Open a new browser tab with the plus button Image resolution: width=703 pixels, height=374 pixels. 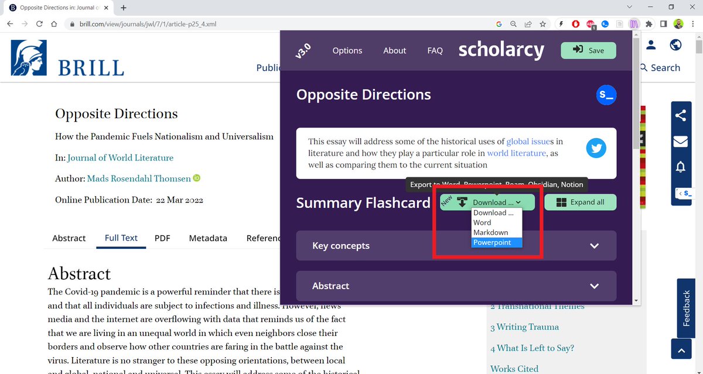[x=124, y=8]
